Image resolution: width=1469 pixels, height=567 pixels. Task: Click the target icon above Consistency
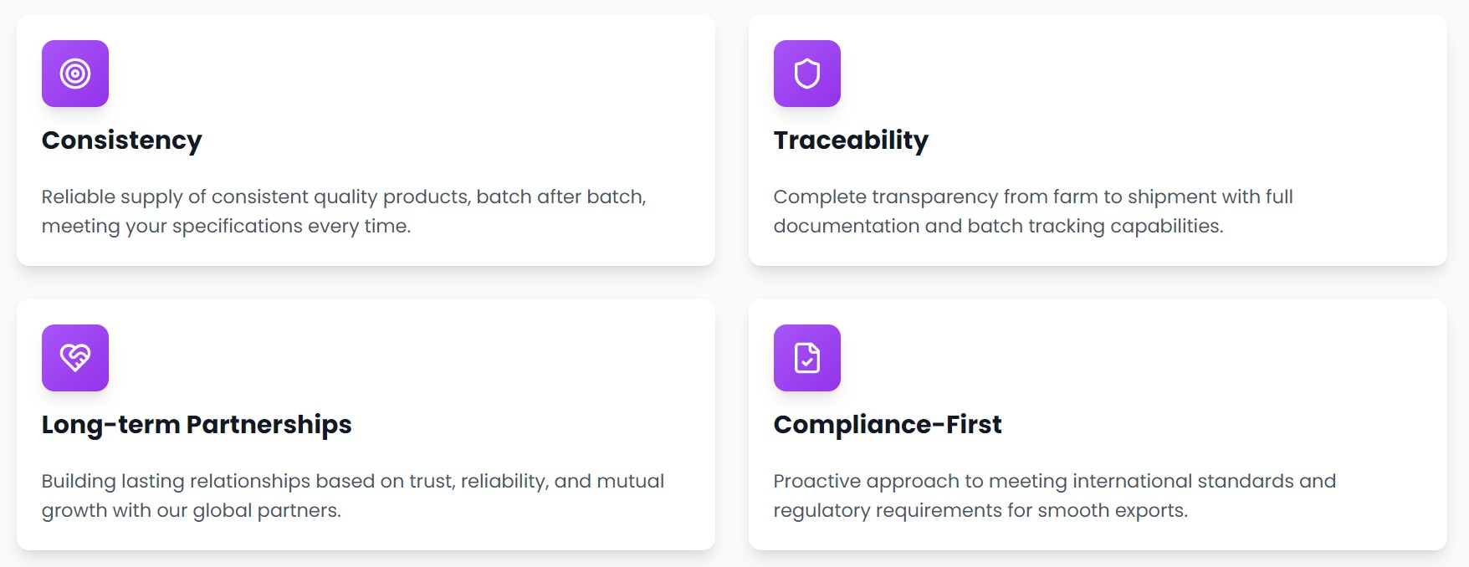pos(75,74)
